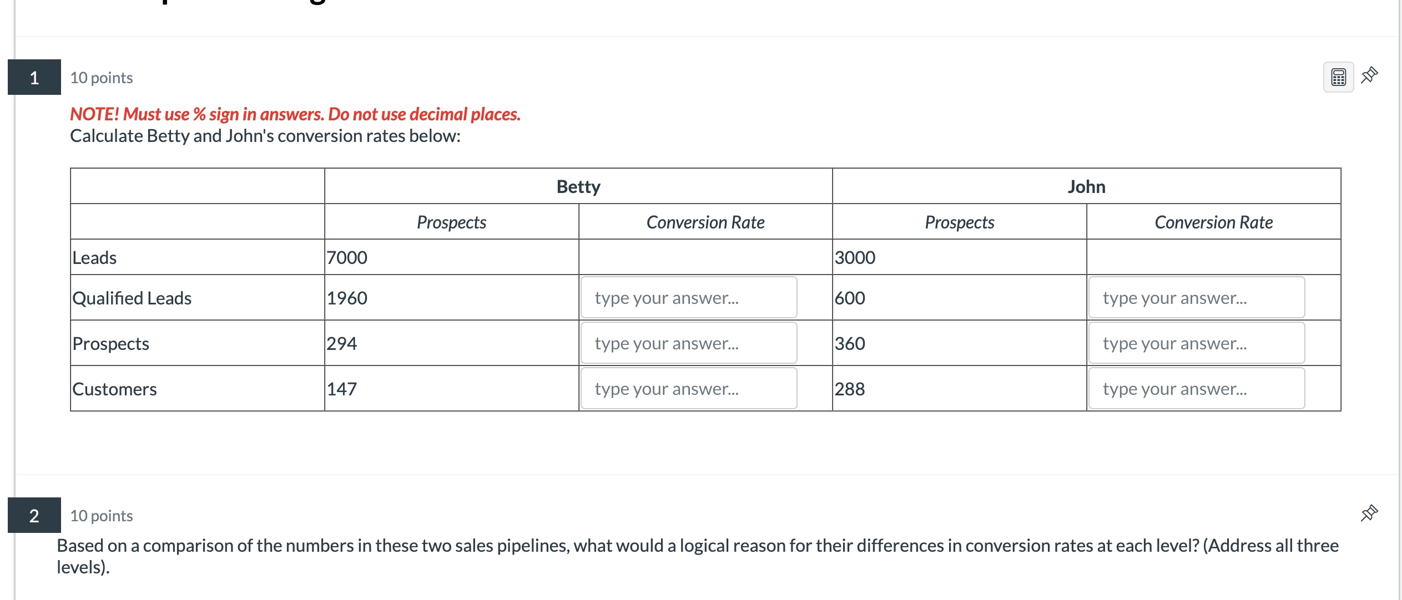This screenshot has height=600, width=1402.
Task: Click John's Customers conversion rate answer box
Action: pos(1196,388)
